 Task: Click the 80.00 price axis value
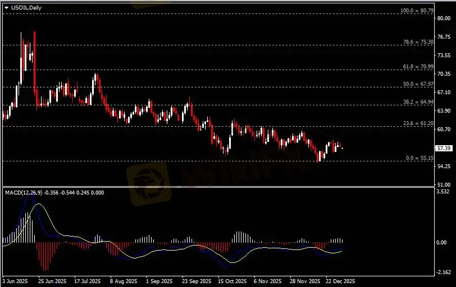[444, 18]
